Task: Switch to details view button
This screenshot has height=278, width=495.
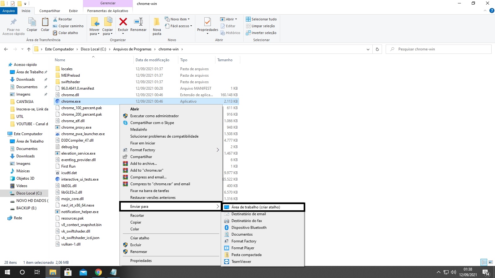Action: (x=484, y=262)
